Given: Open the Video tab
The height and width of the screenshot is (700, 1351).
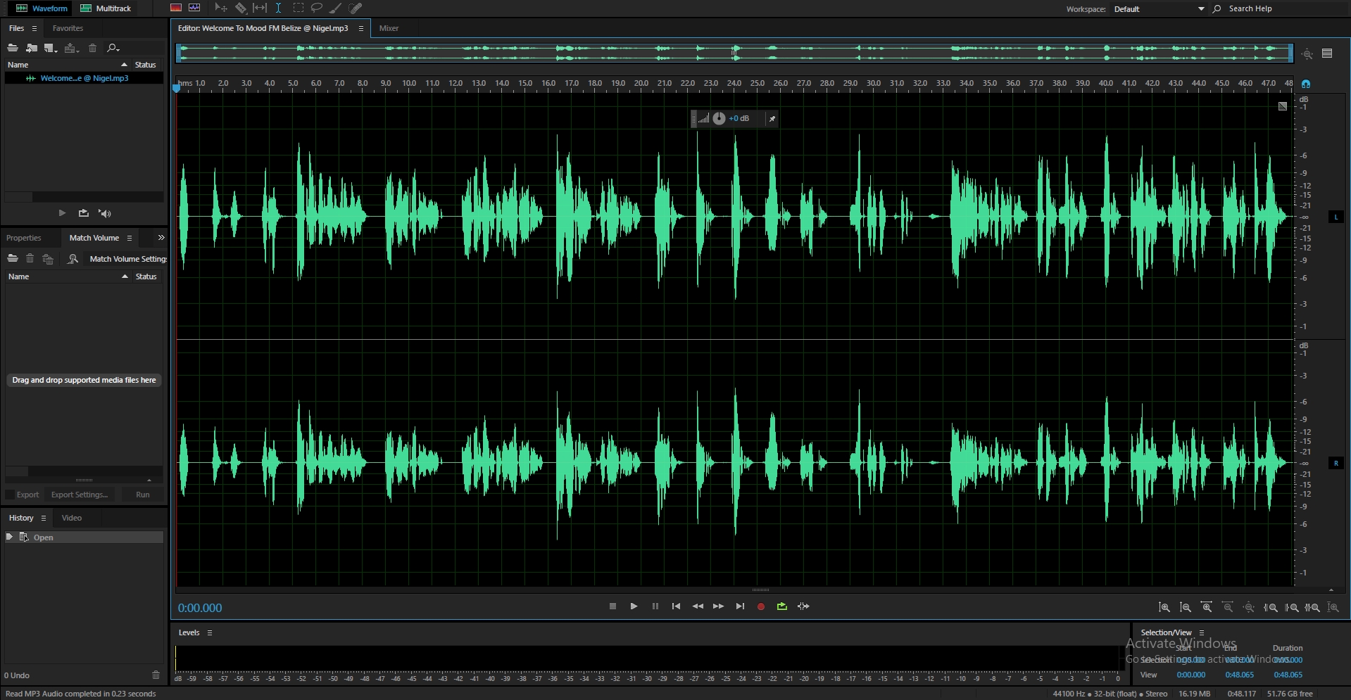Looking at the screenshot, I should [x=72, y=518].
